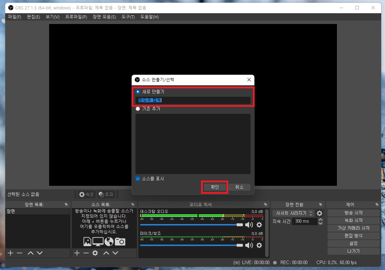Pop out the 장면 전환 dock
The width and height of the screenshot is (385, 270).
(321, 205)
